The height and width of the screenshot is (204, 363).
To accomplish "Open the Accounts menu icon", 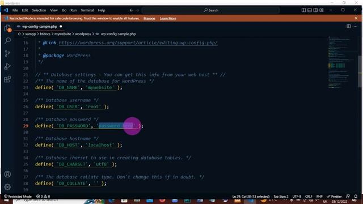I will [7, 174].
